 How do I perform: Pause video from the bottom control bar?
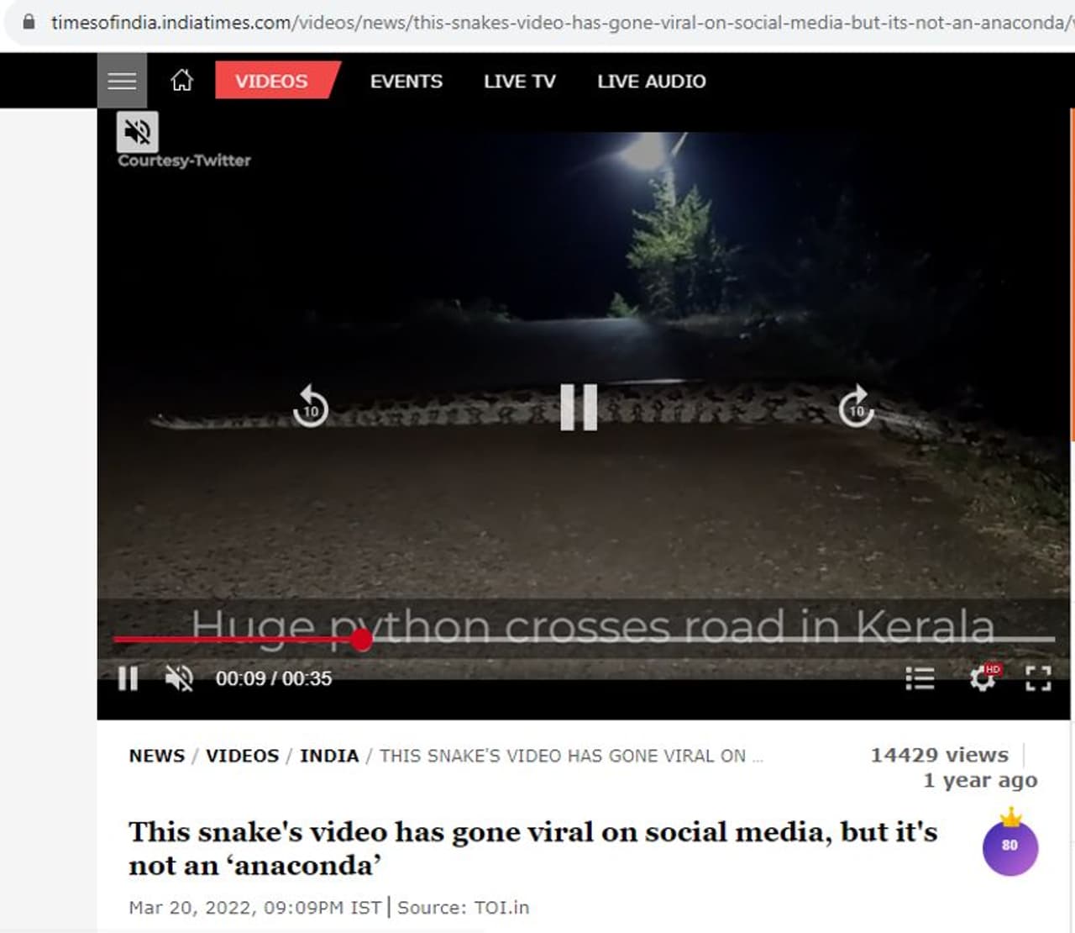[128, 678]
